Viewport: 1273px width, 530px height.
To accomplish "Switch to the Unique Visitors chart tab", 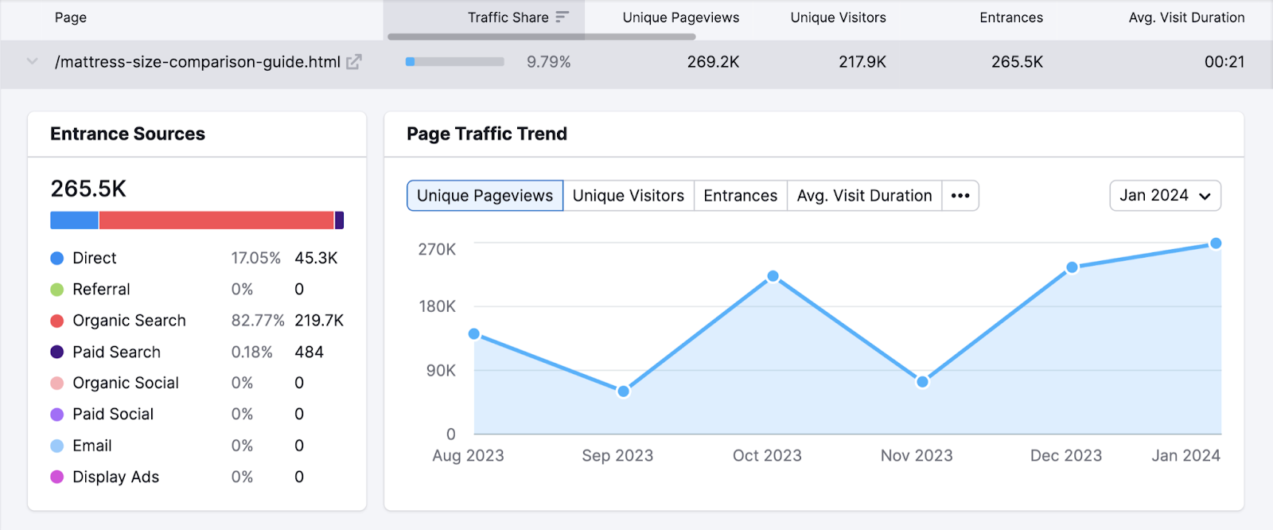I will click(x=628, y=196).
